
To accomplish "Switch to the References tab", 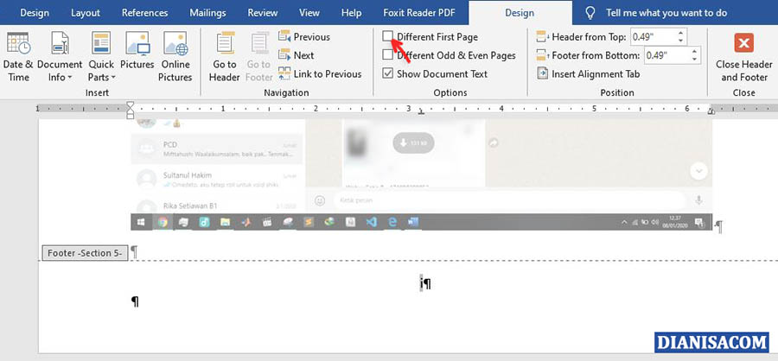I will coord(144,13).
